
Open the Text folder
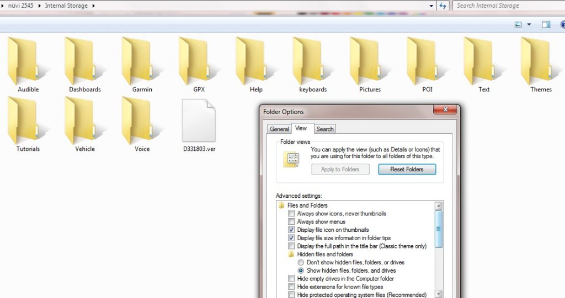coord(484,65)
